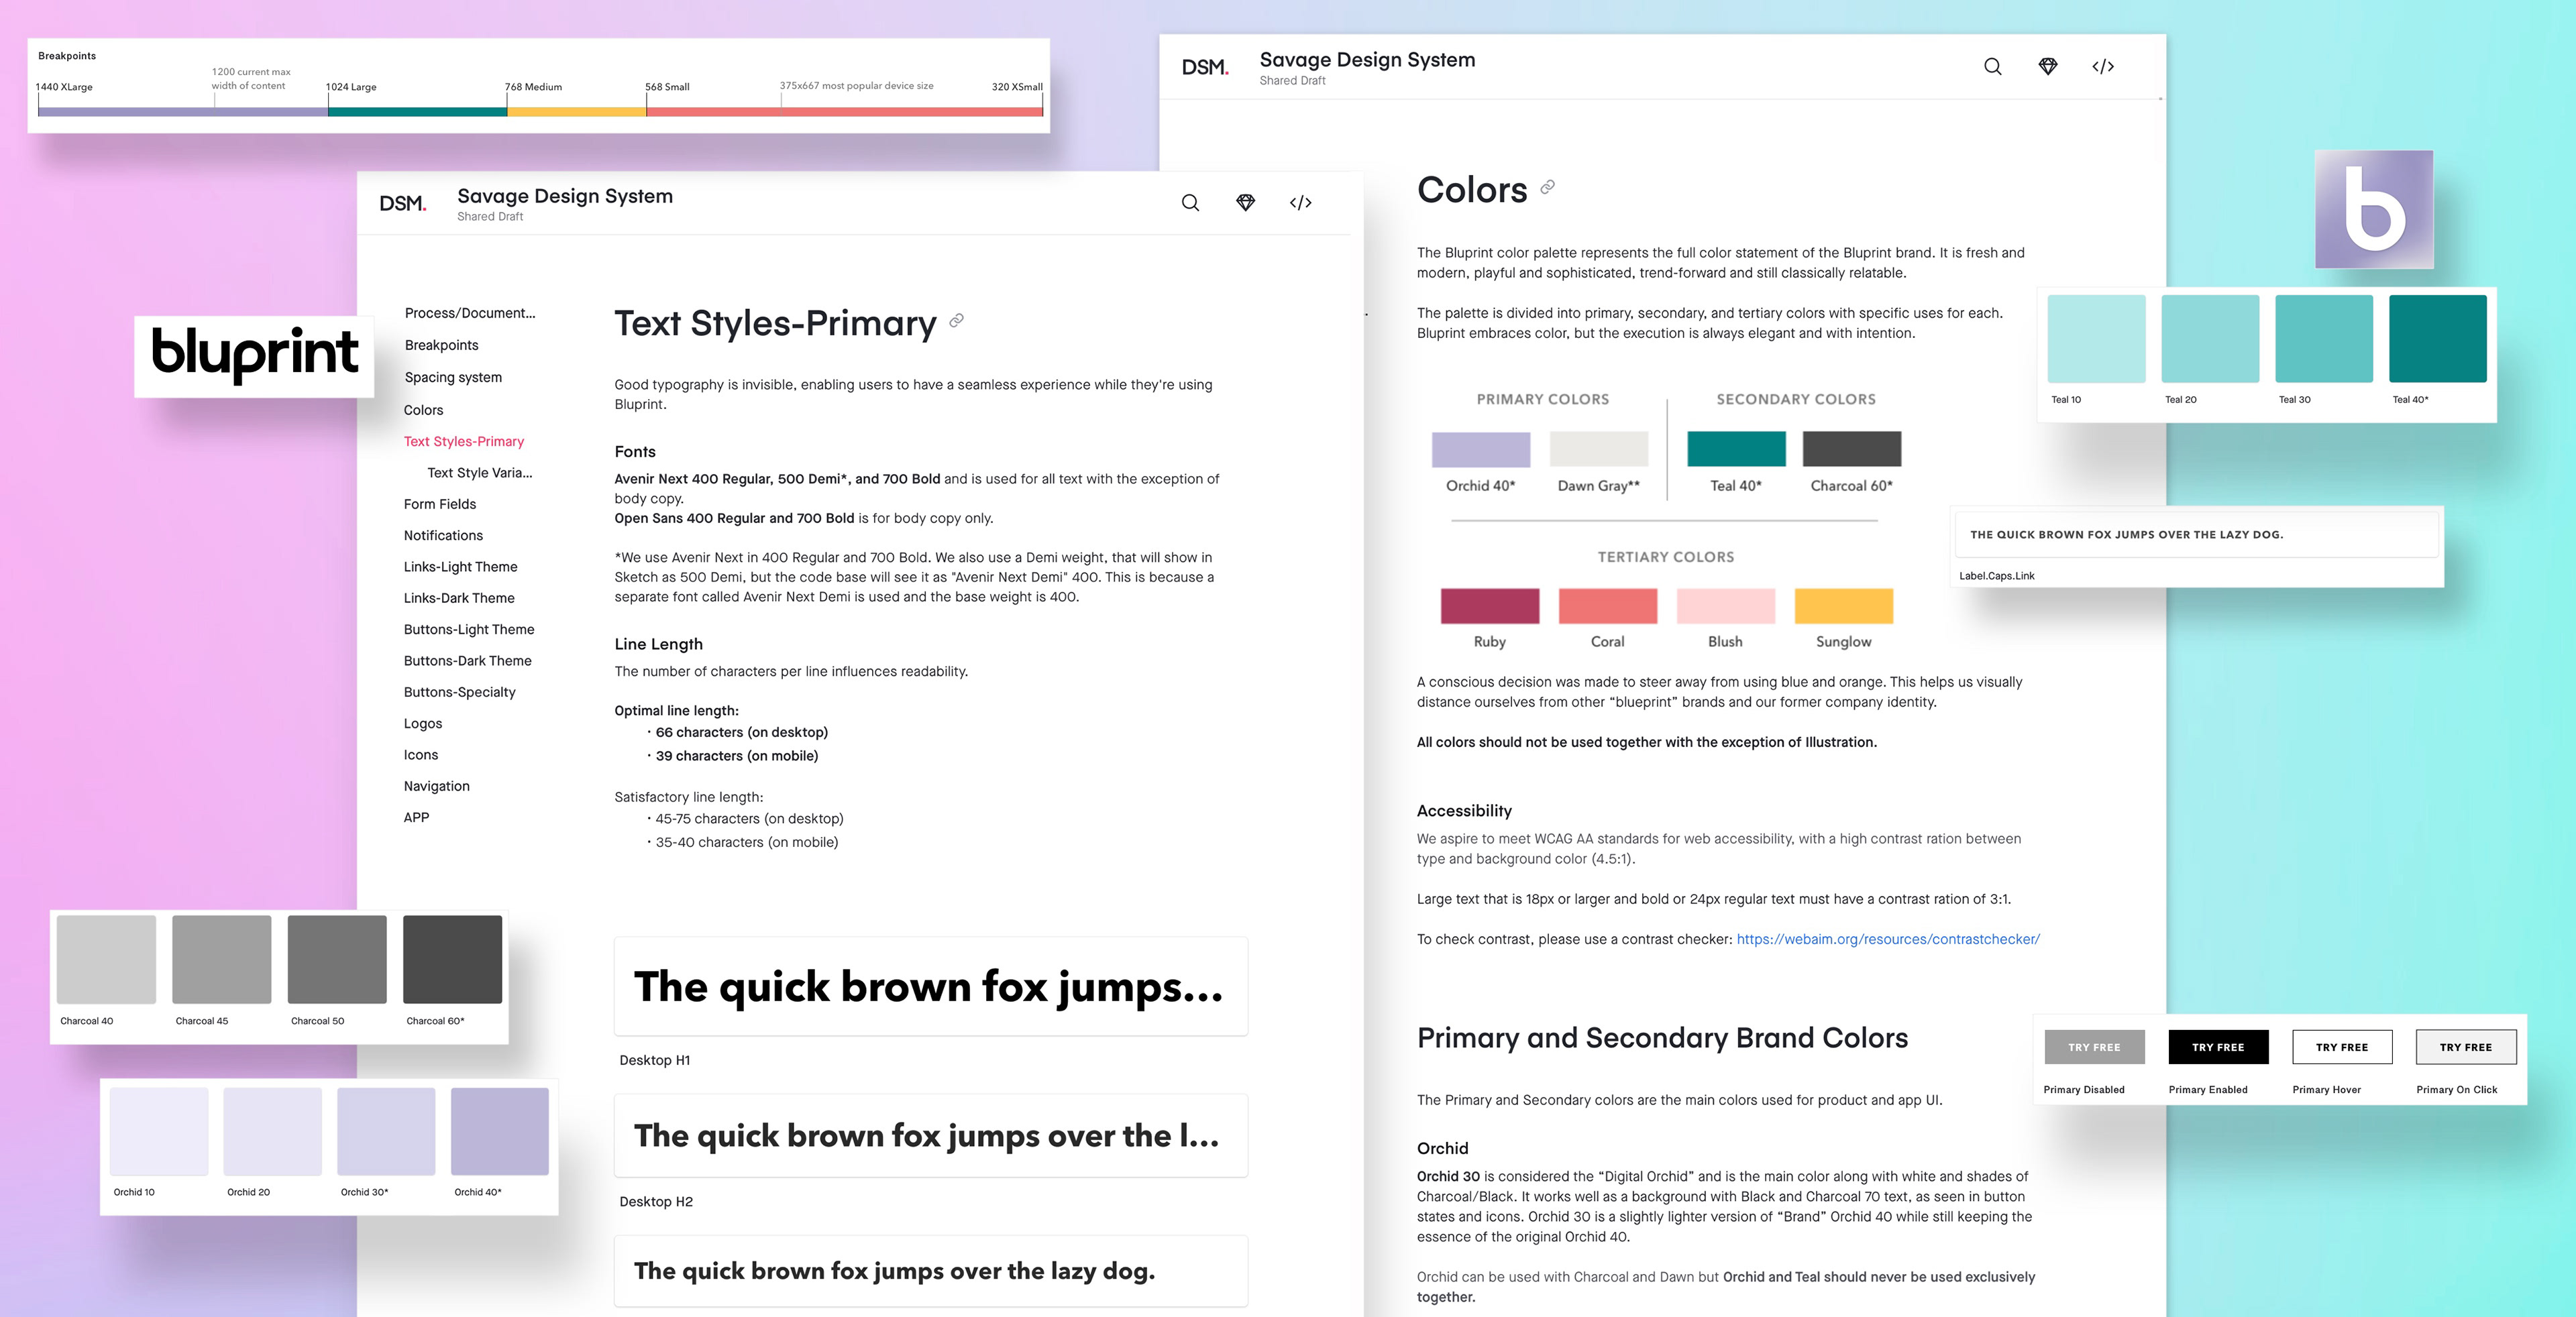Click the bluprint wordmark logo
2576x1317 pixels.
tap(254, 355)
